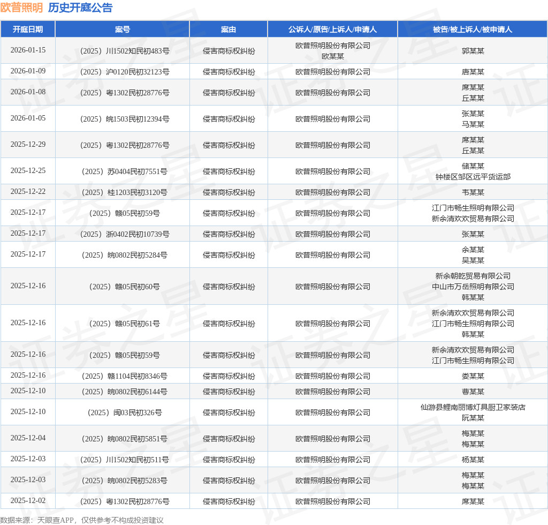548x525 pixels.
Task: Click the 数据来源 天眼查APP footer note
Action: 82,520
